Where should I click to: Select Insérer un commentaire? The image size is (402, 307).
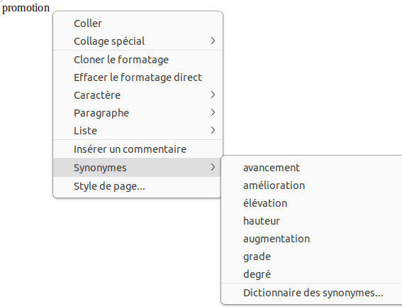[x=138, y=149]
